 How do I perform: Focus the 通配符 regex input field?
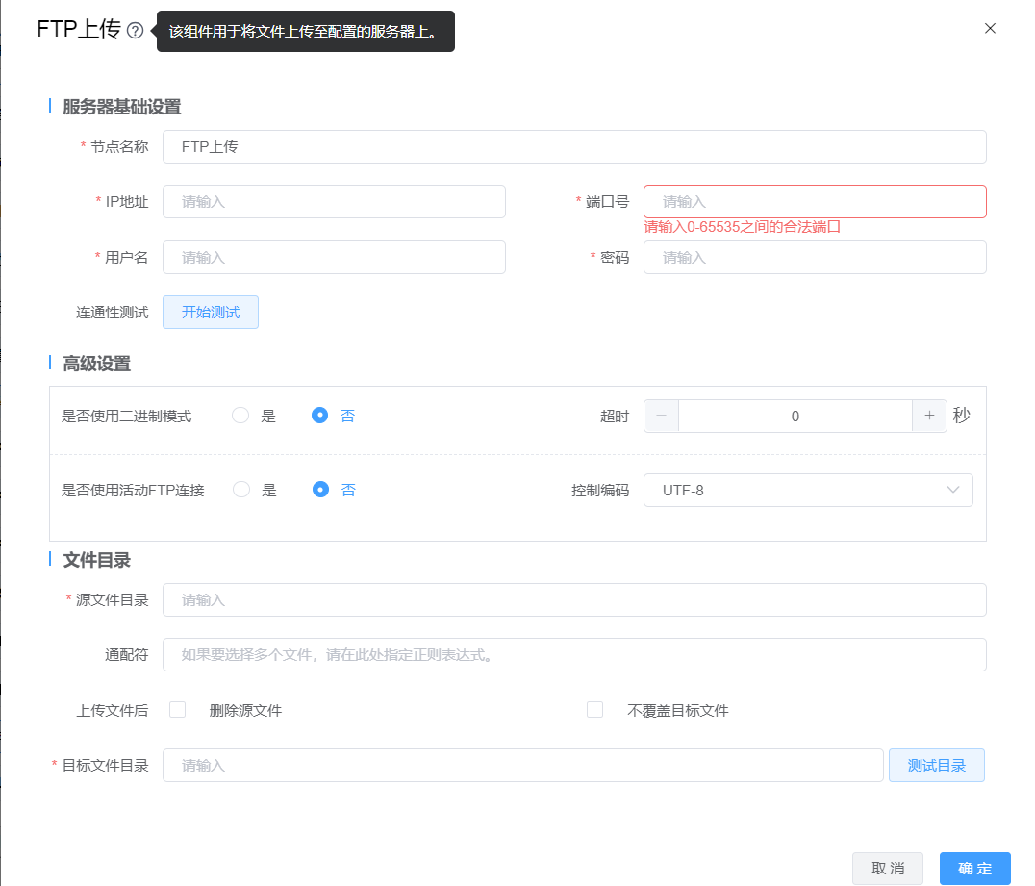[x=574, y=655]
